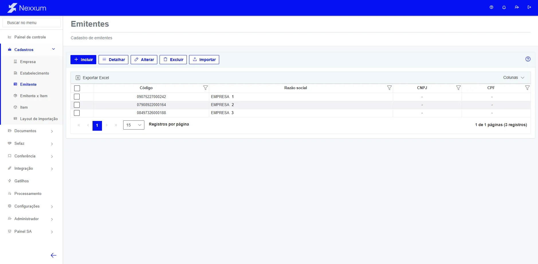Check the row for EMPRESA 1
538x264 pixels.
tap(77, 97)
